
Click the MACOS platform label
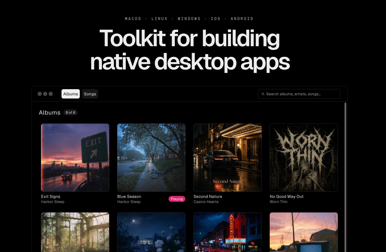133,19
